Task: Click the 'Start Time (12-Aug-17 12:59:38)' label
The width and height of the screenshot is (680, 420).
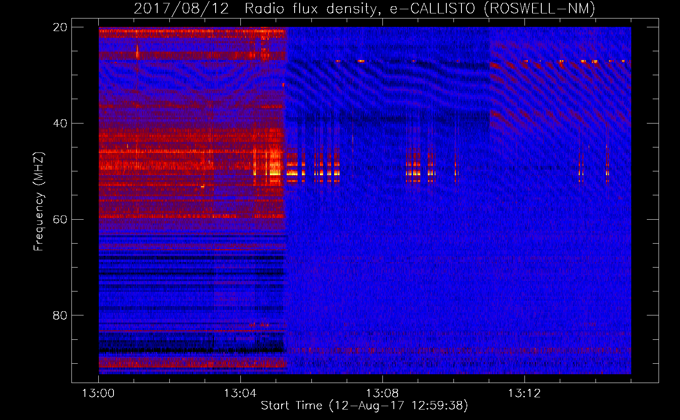Action: click(x=364, y=406)
